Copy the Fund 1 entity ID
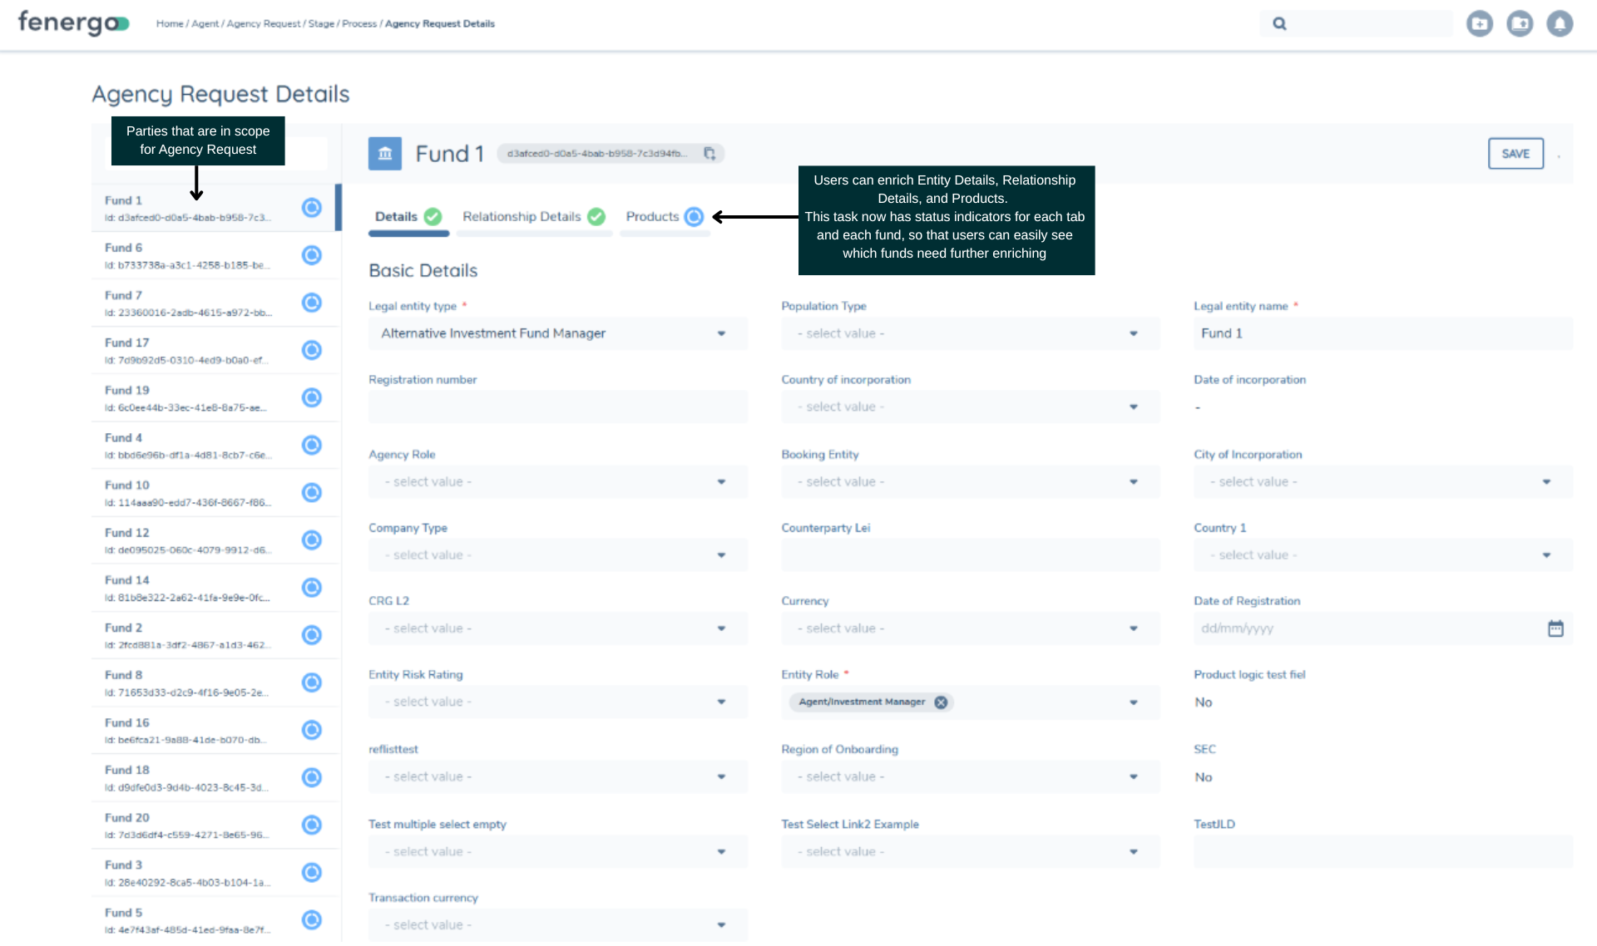The image size is (1597, 946). tap(710, 153)
